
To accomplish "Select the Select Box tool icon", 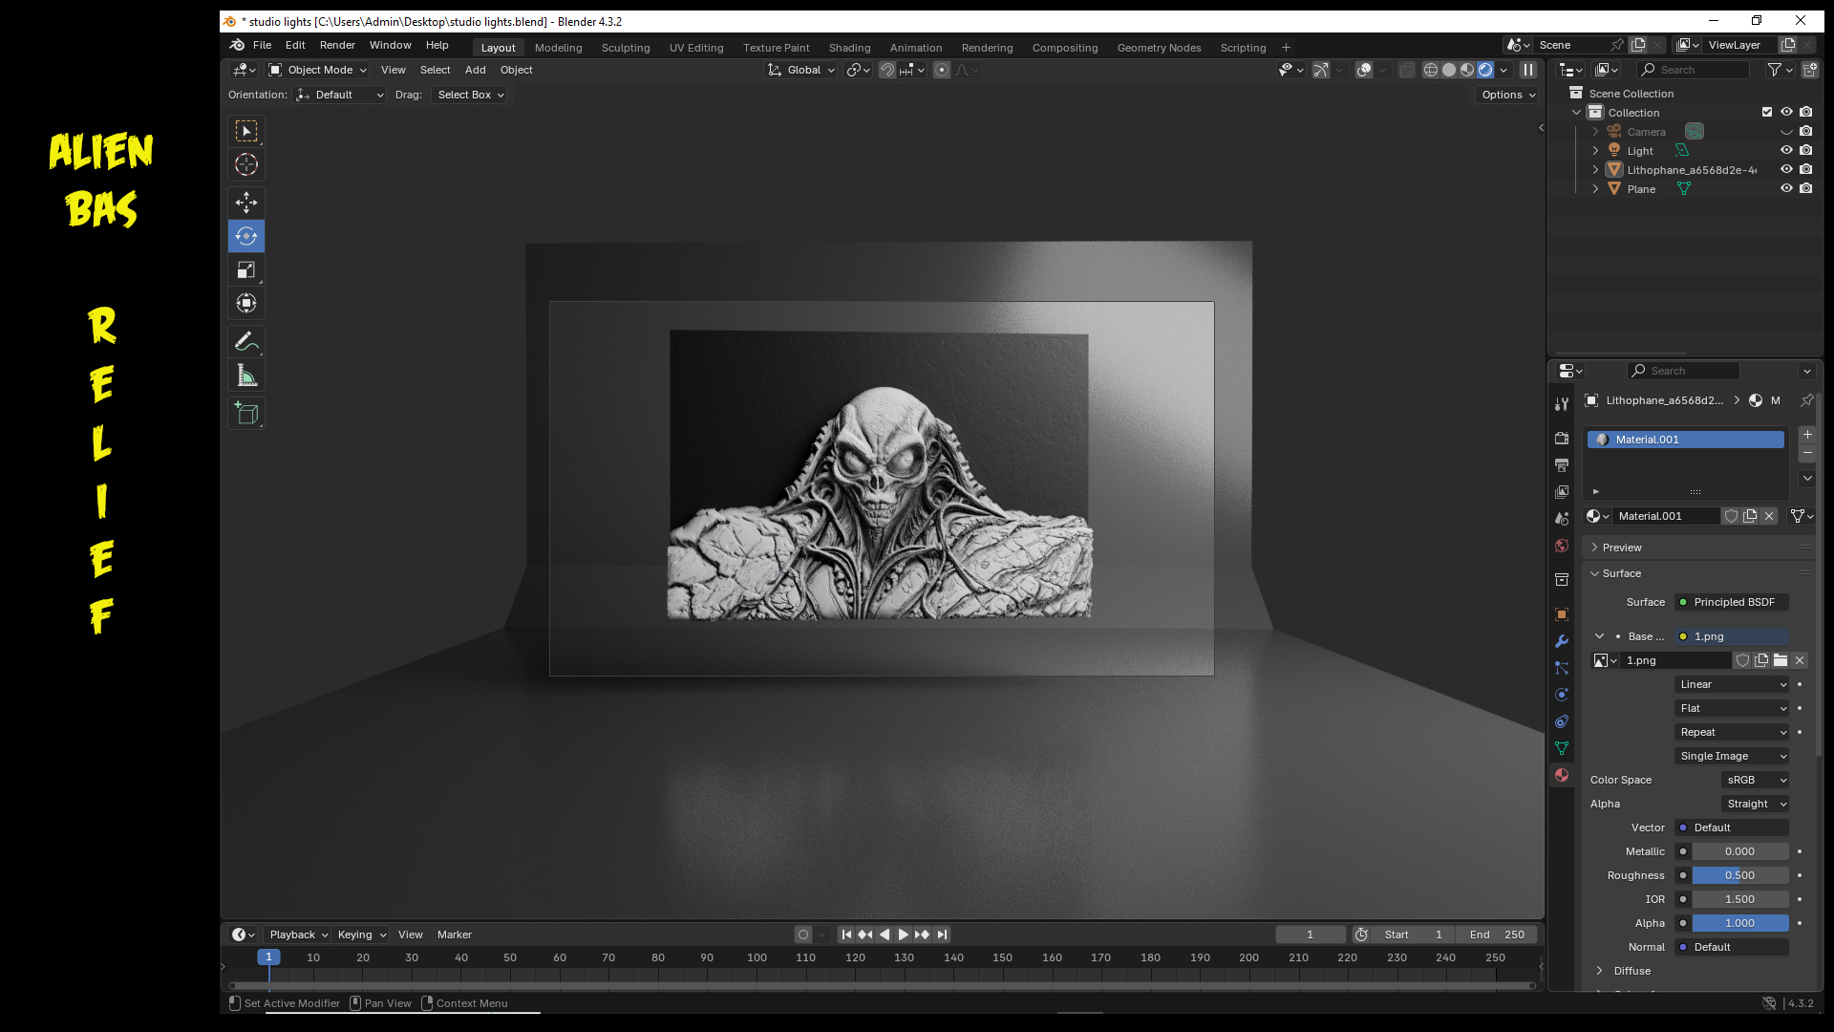I will (246, 131).
